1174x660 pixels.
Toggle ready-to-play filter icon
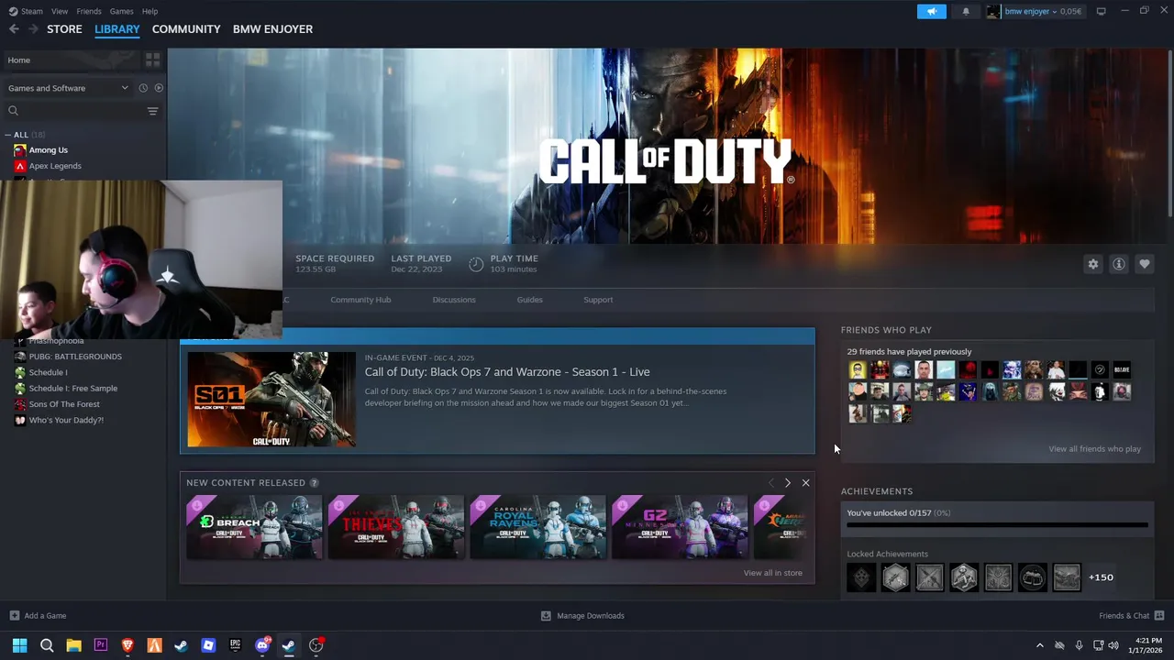click(159, 88)
